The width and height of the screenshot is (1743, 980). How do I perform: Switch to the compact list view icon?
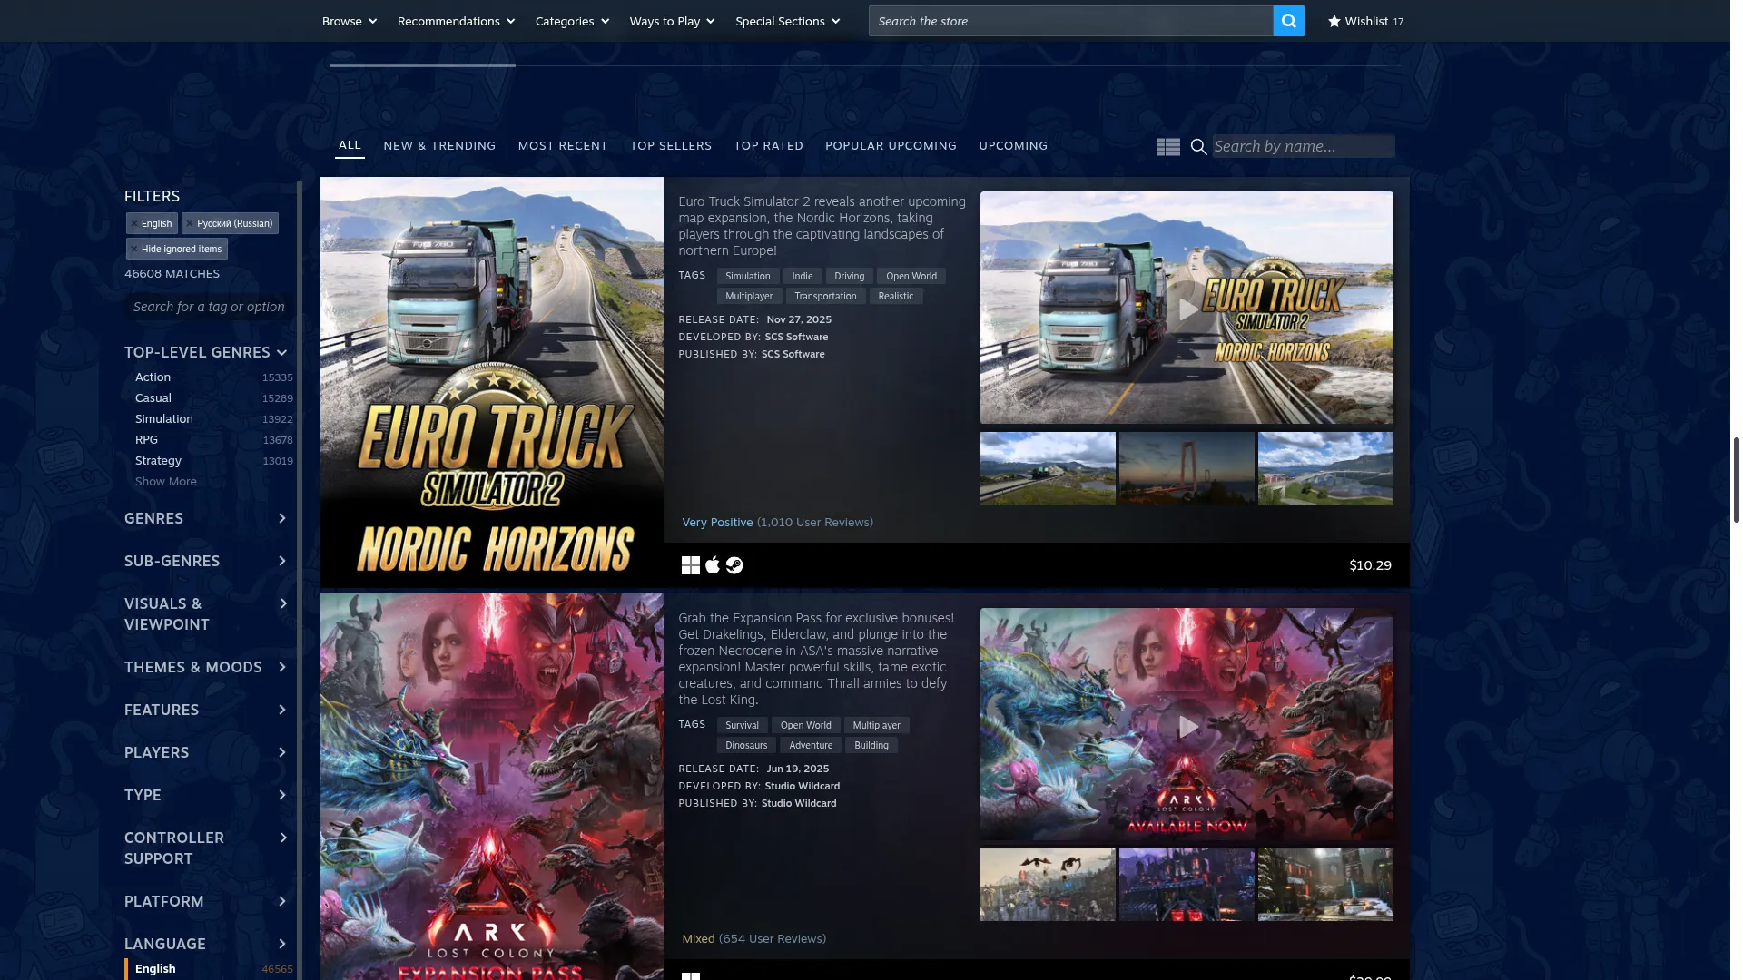[1168, 147]
